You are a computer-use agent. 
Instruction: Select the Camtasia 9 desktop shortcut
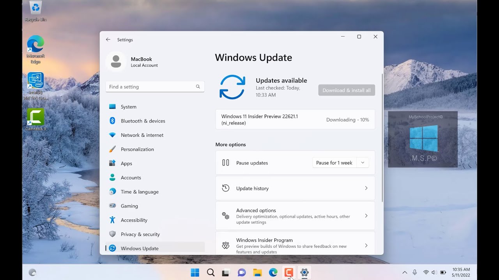[35, 120]
